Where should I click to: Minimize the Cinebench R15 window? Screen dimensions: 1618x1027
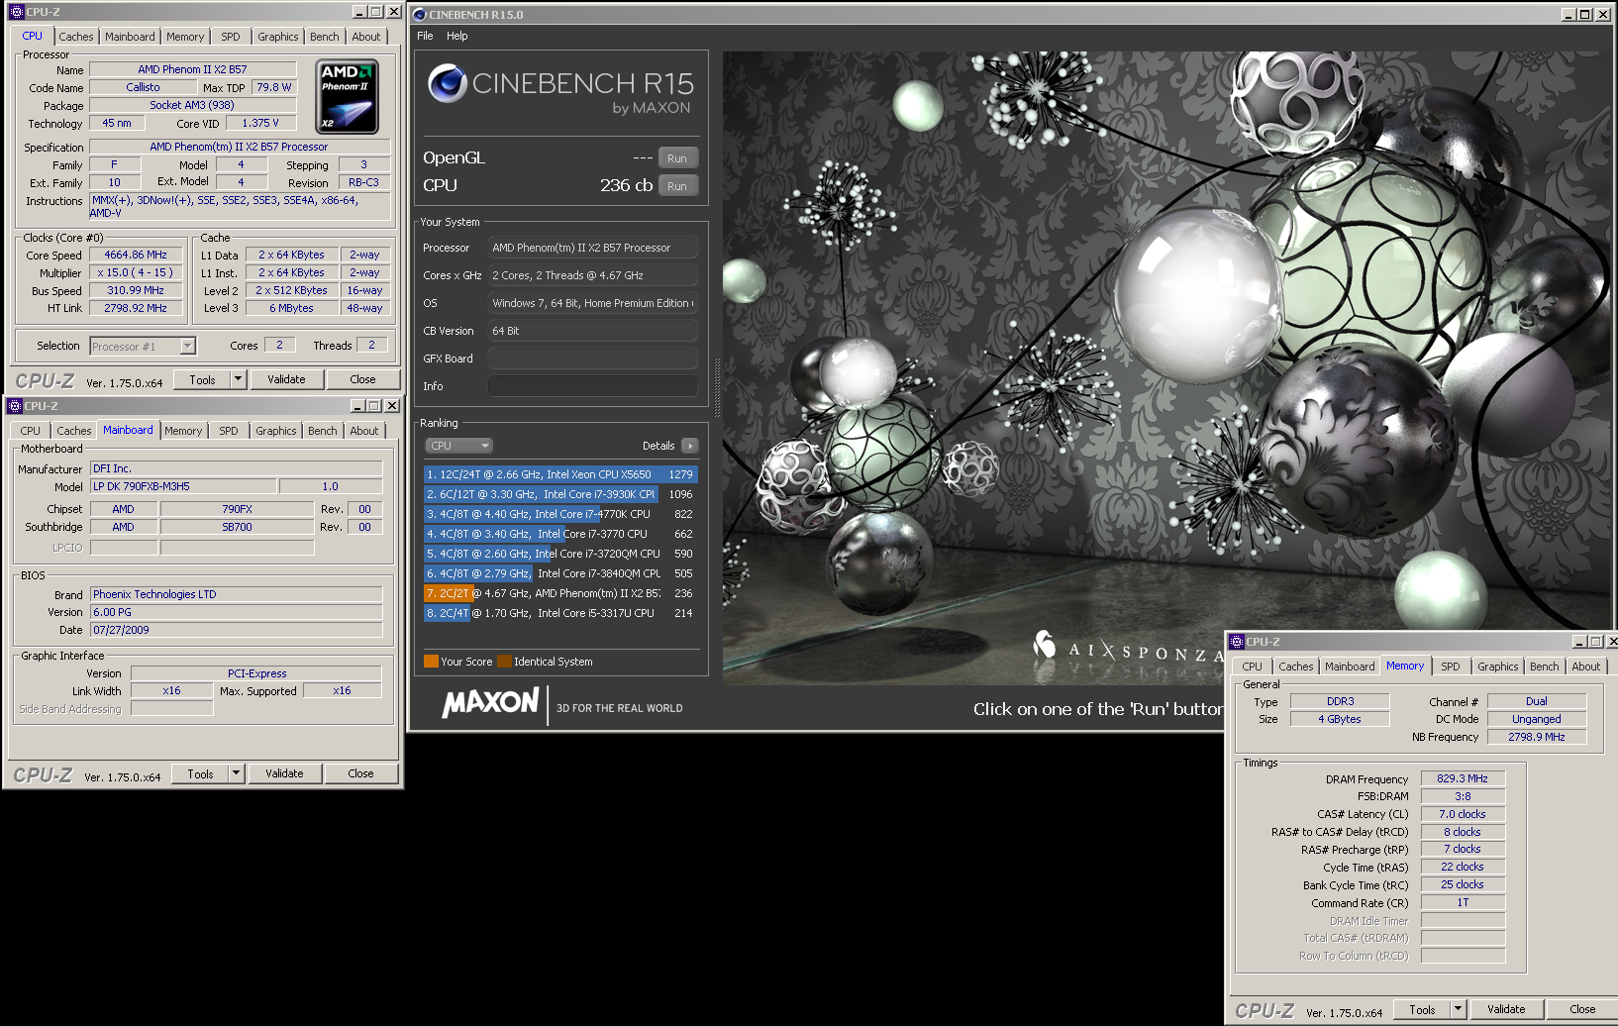[1568, 15]
